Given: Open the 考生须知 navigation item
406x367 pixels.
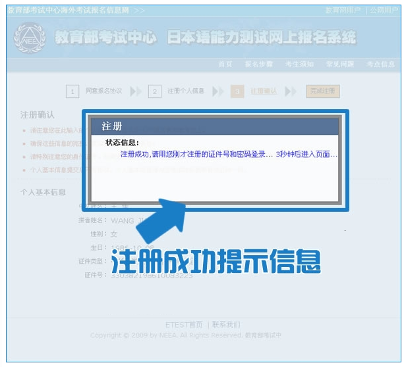Looking at the screenshot, I should click(300, 64).
